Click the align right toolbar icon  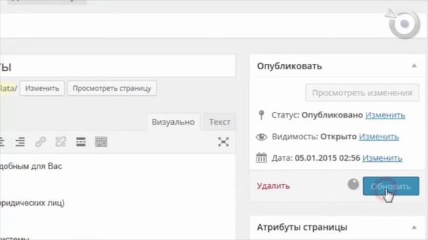[x=20, y=142]
